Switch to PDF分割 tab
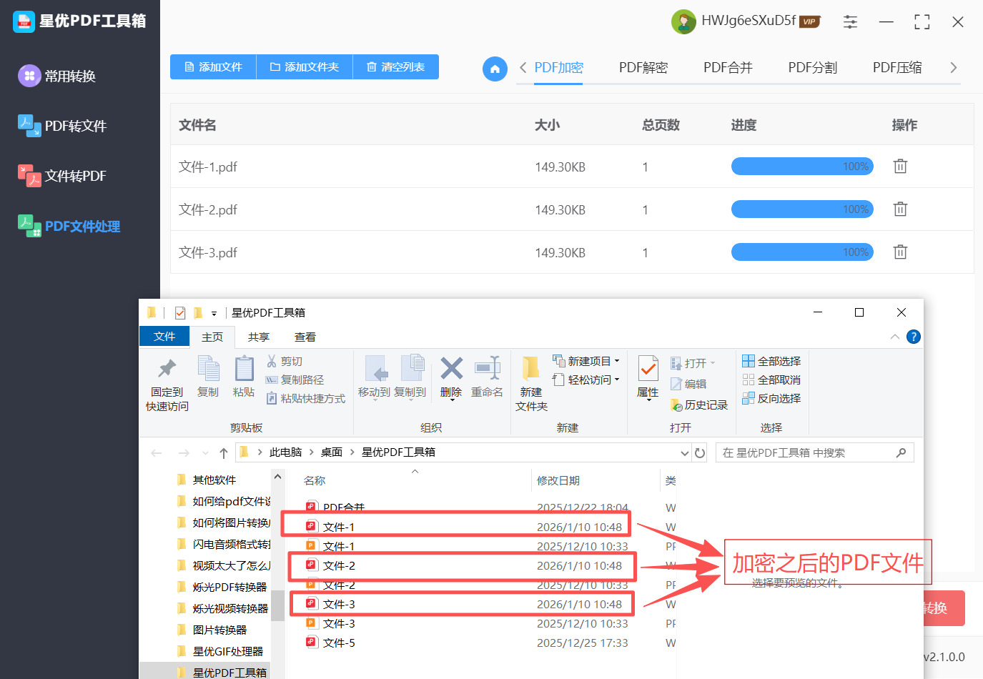 (x=813, y=68)
